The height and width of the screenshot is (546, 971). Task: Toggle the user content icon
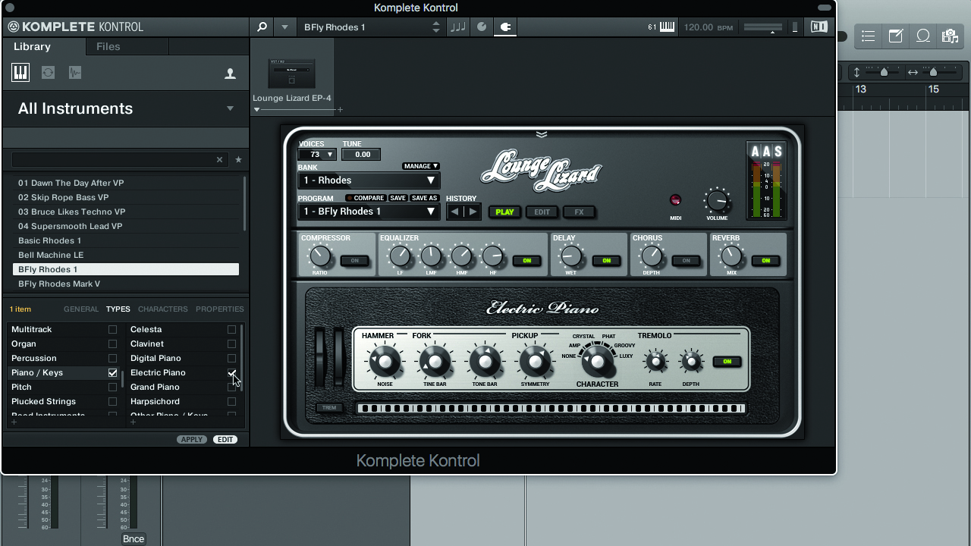(230, 74)
